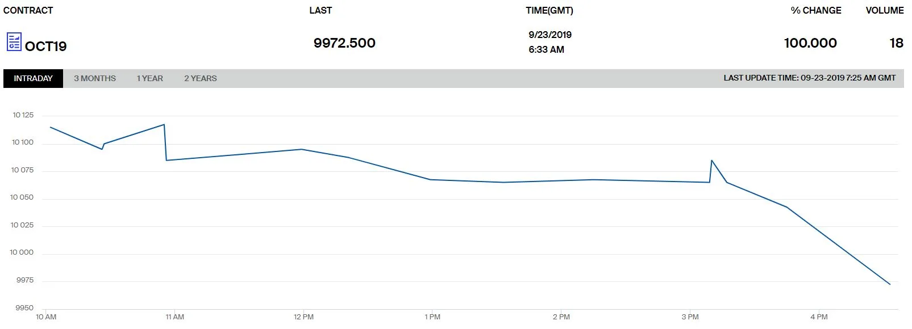Switch to the Intraday tab
Image resolution: width=912 pixels, height=329 pixels.
(33, 78)
